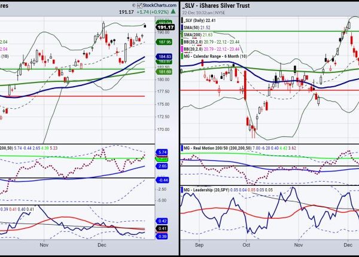Click blue swatch beside MG - Real Motion 200/50

tap(182, 148)
